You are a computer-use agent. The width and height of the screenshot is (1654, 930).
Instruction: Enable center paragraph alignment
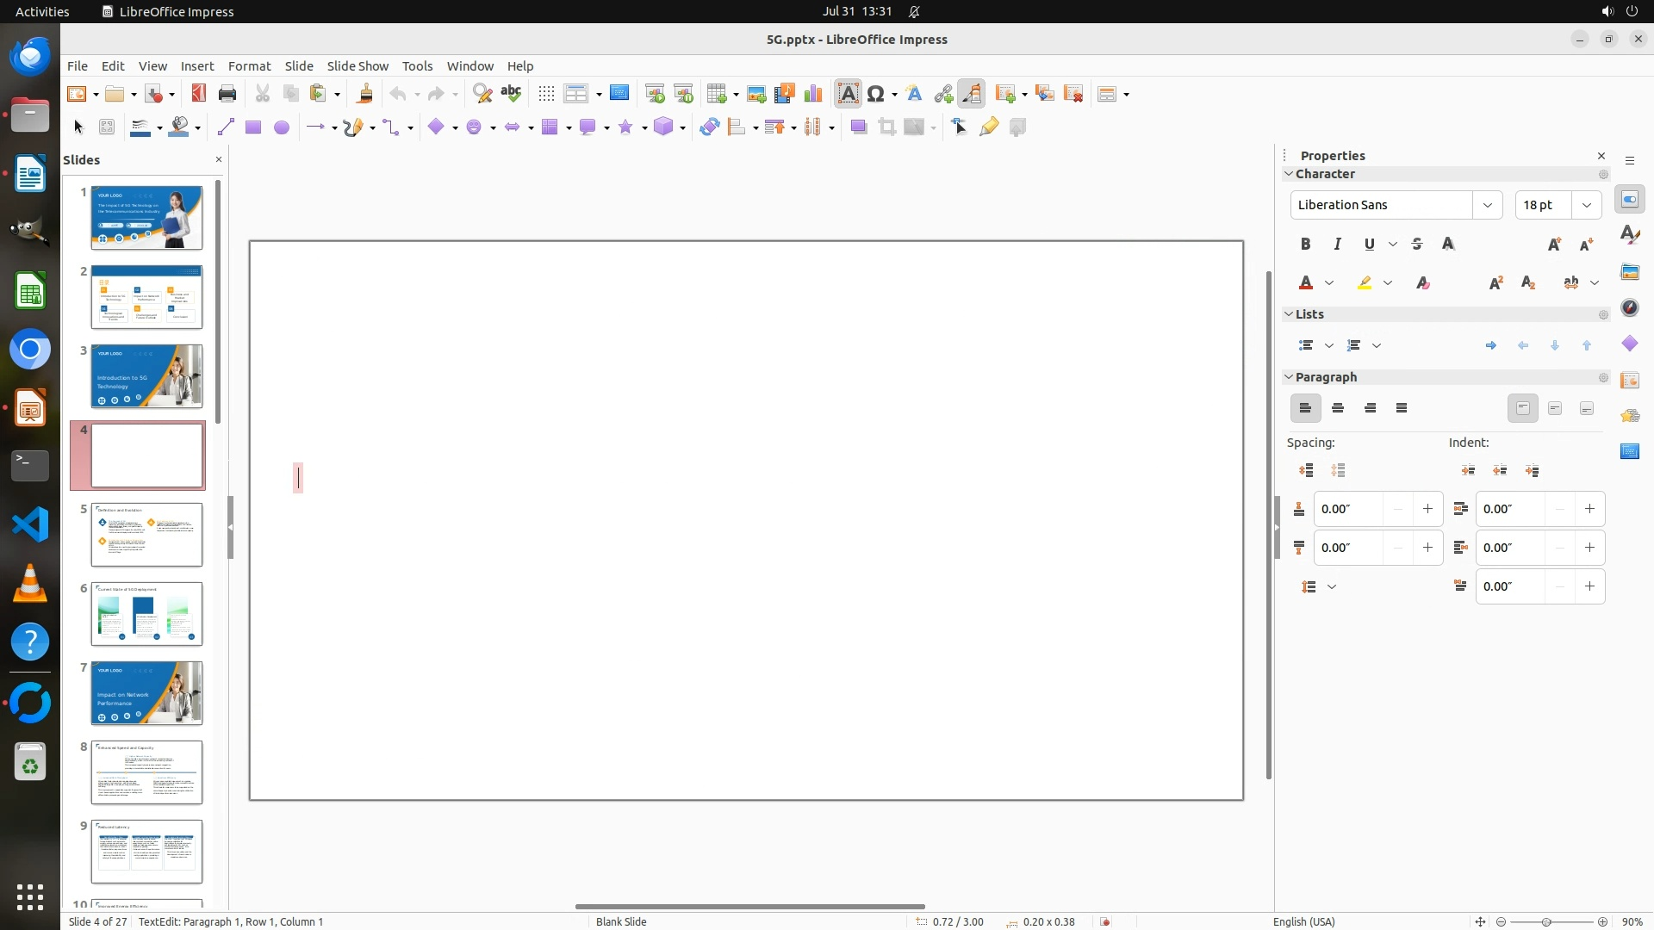click(x=1338, y=408)
